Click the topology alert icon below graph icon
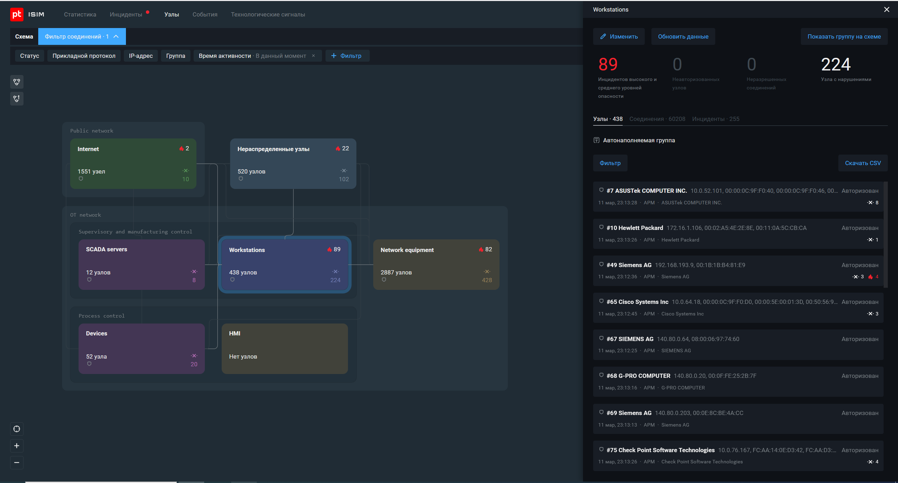The width and height of the screenshot is (898, 483). pos(16,99)
